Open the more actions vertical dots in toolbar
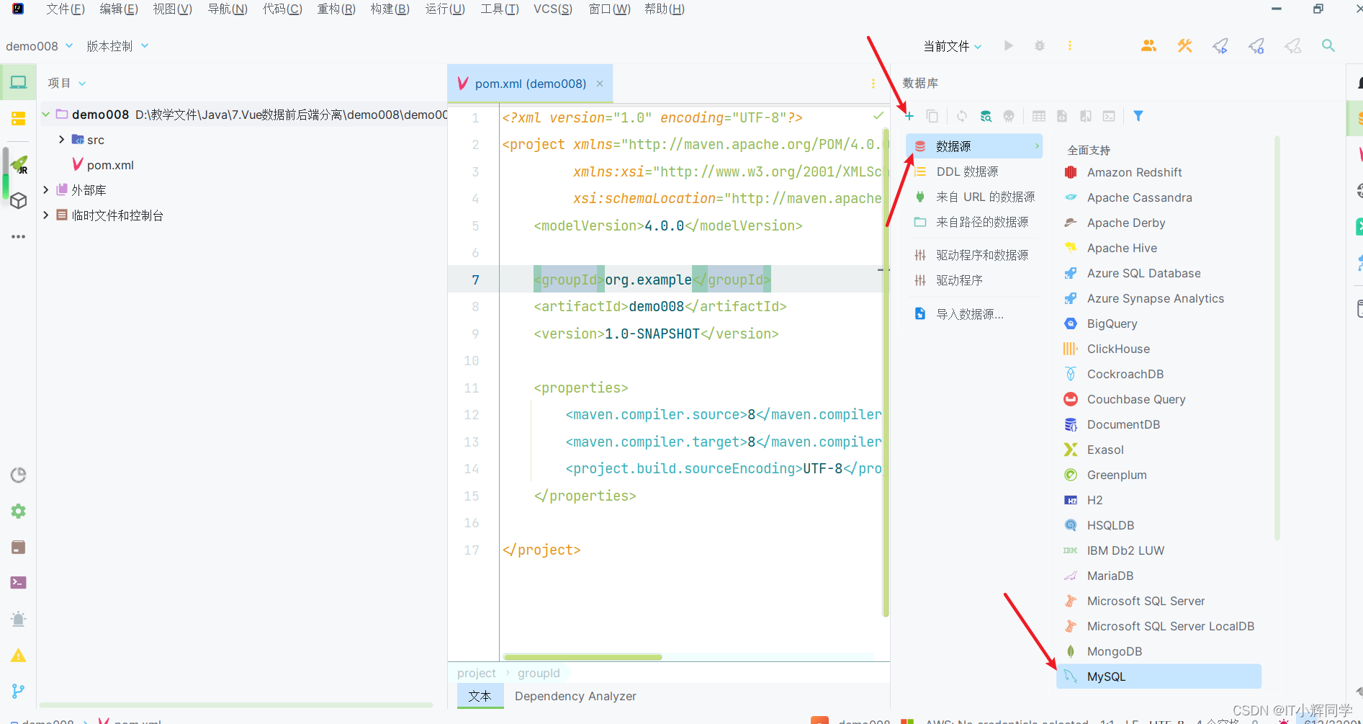This screenshot has height=724, width=1363. click(x=1070, y=45)
